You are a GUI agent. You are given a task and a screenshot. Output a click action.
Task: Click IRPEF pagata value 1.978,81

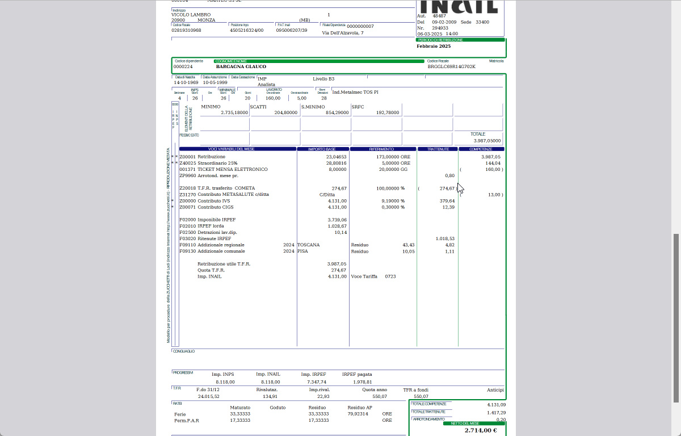(362, 382)
